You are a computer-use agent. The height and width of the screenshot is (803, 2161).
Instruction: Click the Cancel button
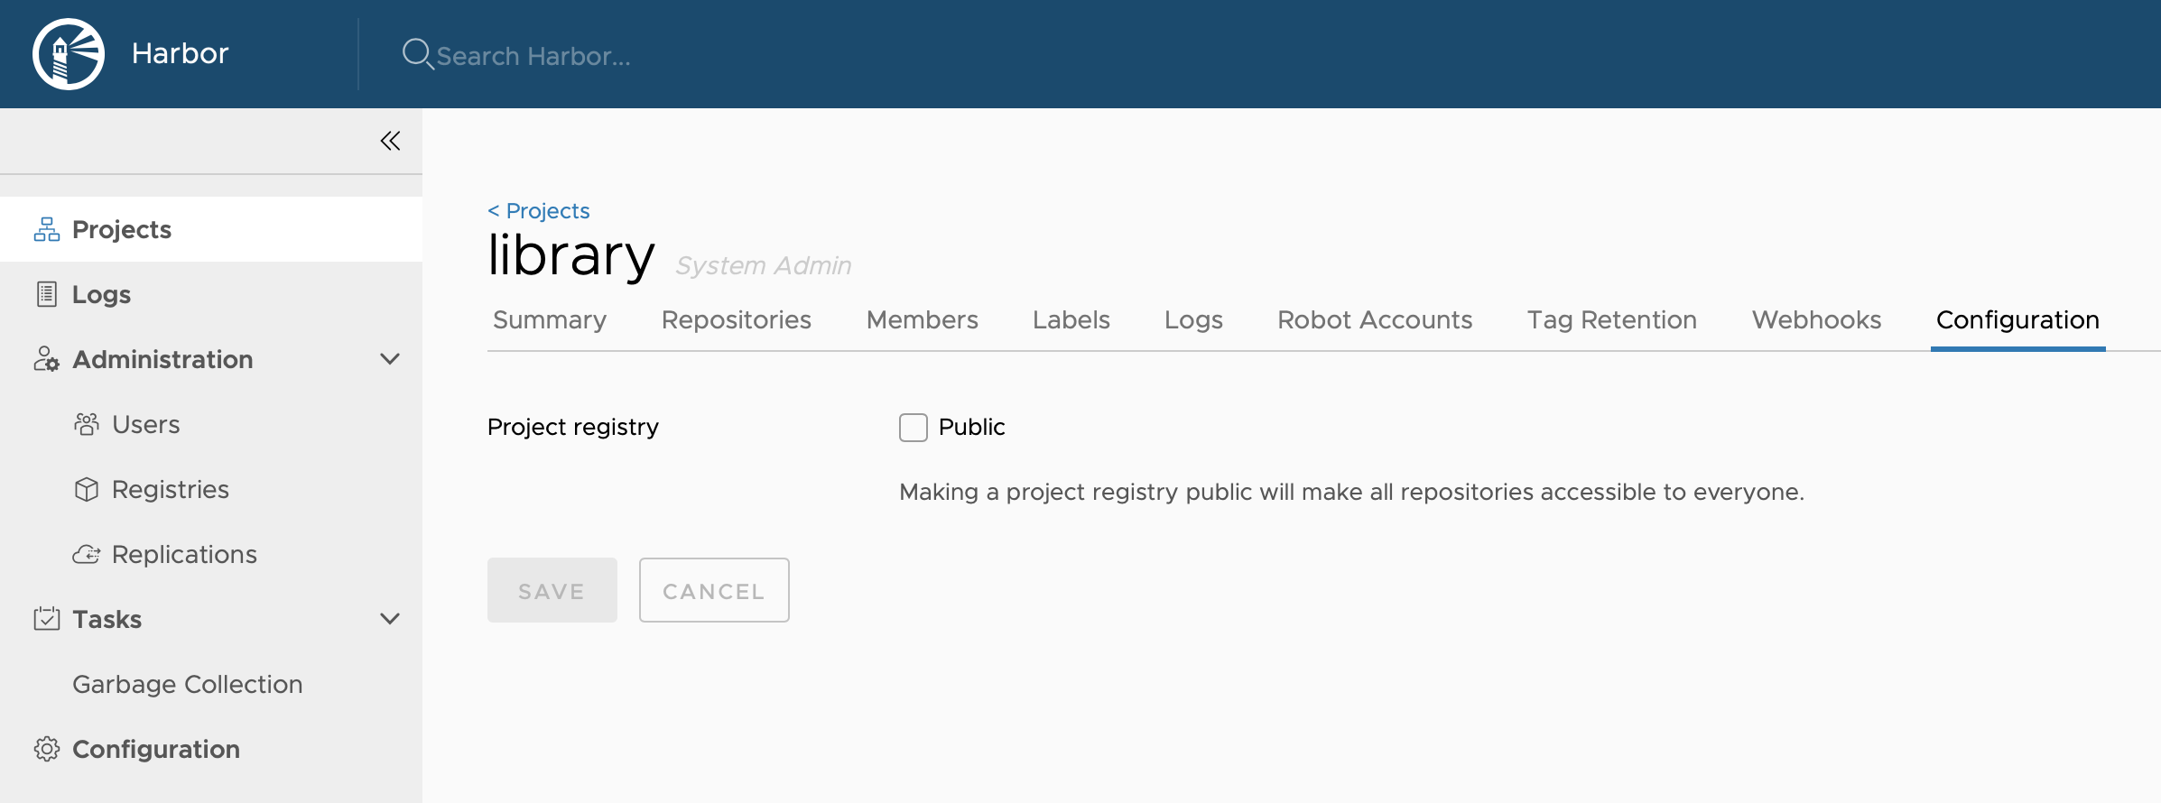(x=713, y=590)
